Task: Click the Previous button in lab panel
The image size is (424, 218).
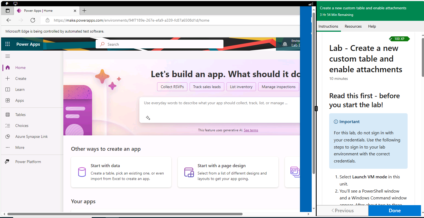Action: [x=342, y=211]
